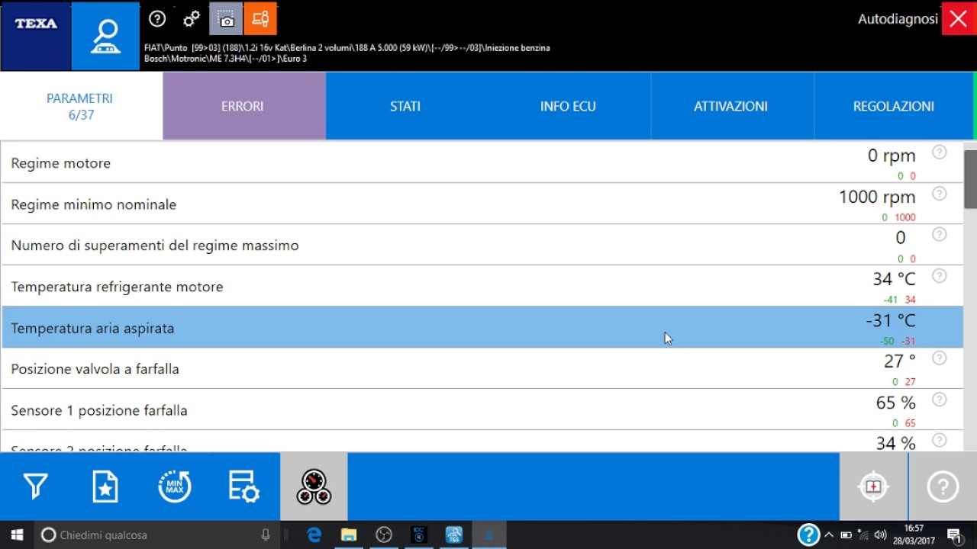Launch Microsoft Edge from the taskbar
Screen dimensions: 977x549
pyautogui.click(x=314, y=535)
